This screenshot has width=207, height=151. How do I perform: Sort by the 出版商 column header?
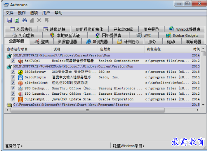pos(121,49)
